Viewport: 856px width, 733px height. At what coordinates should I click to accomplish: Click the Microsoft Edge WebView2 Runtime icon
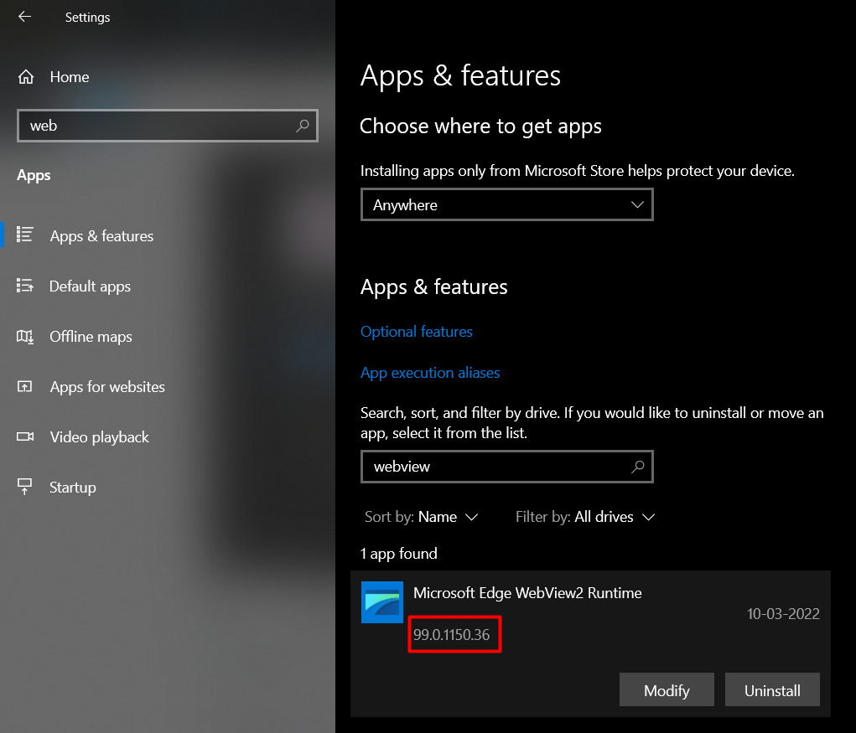coord(382,602)
